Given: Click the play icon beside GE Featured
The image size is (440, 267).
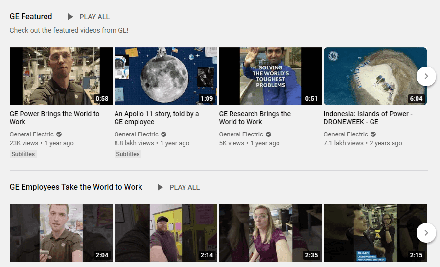Looking at the screenshot, I should tap(70, 17).
